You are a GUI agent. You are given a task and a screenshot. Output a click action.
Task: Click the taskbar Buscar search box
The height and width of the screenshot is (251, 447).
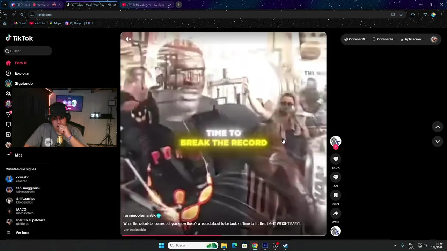193,245
